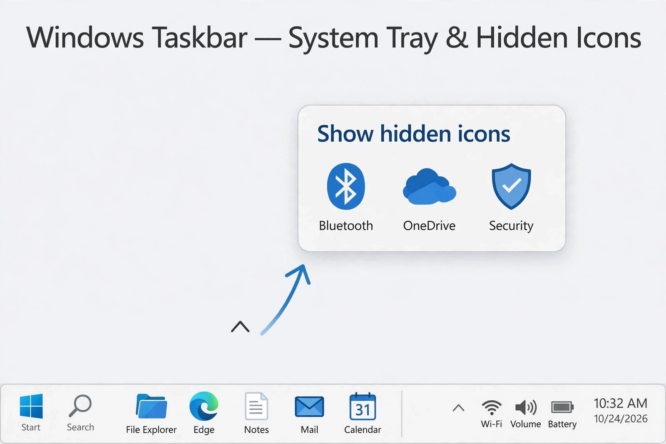Click the "Calendar" label text

(x=363, y=430)
